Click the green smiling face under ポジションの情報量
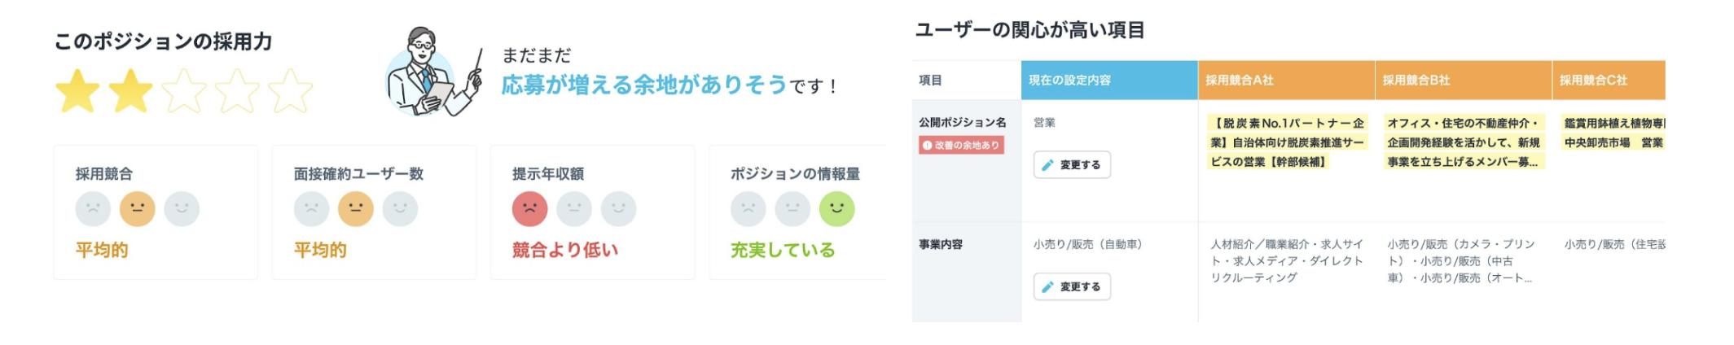 tap(836, 209)
